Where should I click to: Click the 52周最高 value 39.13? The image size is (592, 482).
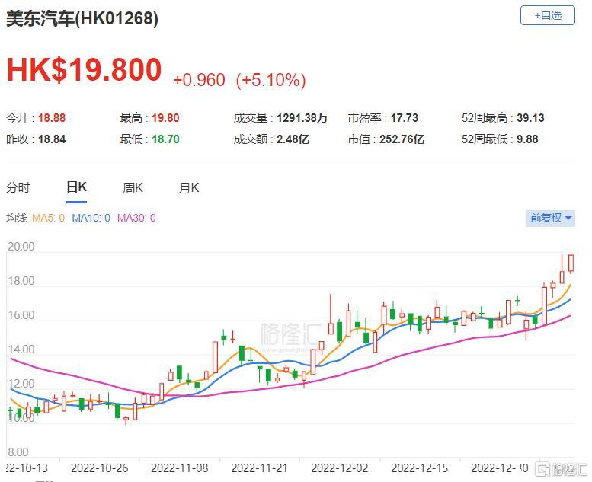530,118
